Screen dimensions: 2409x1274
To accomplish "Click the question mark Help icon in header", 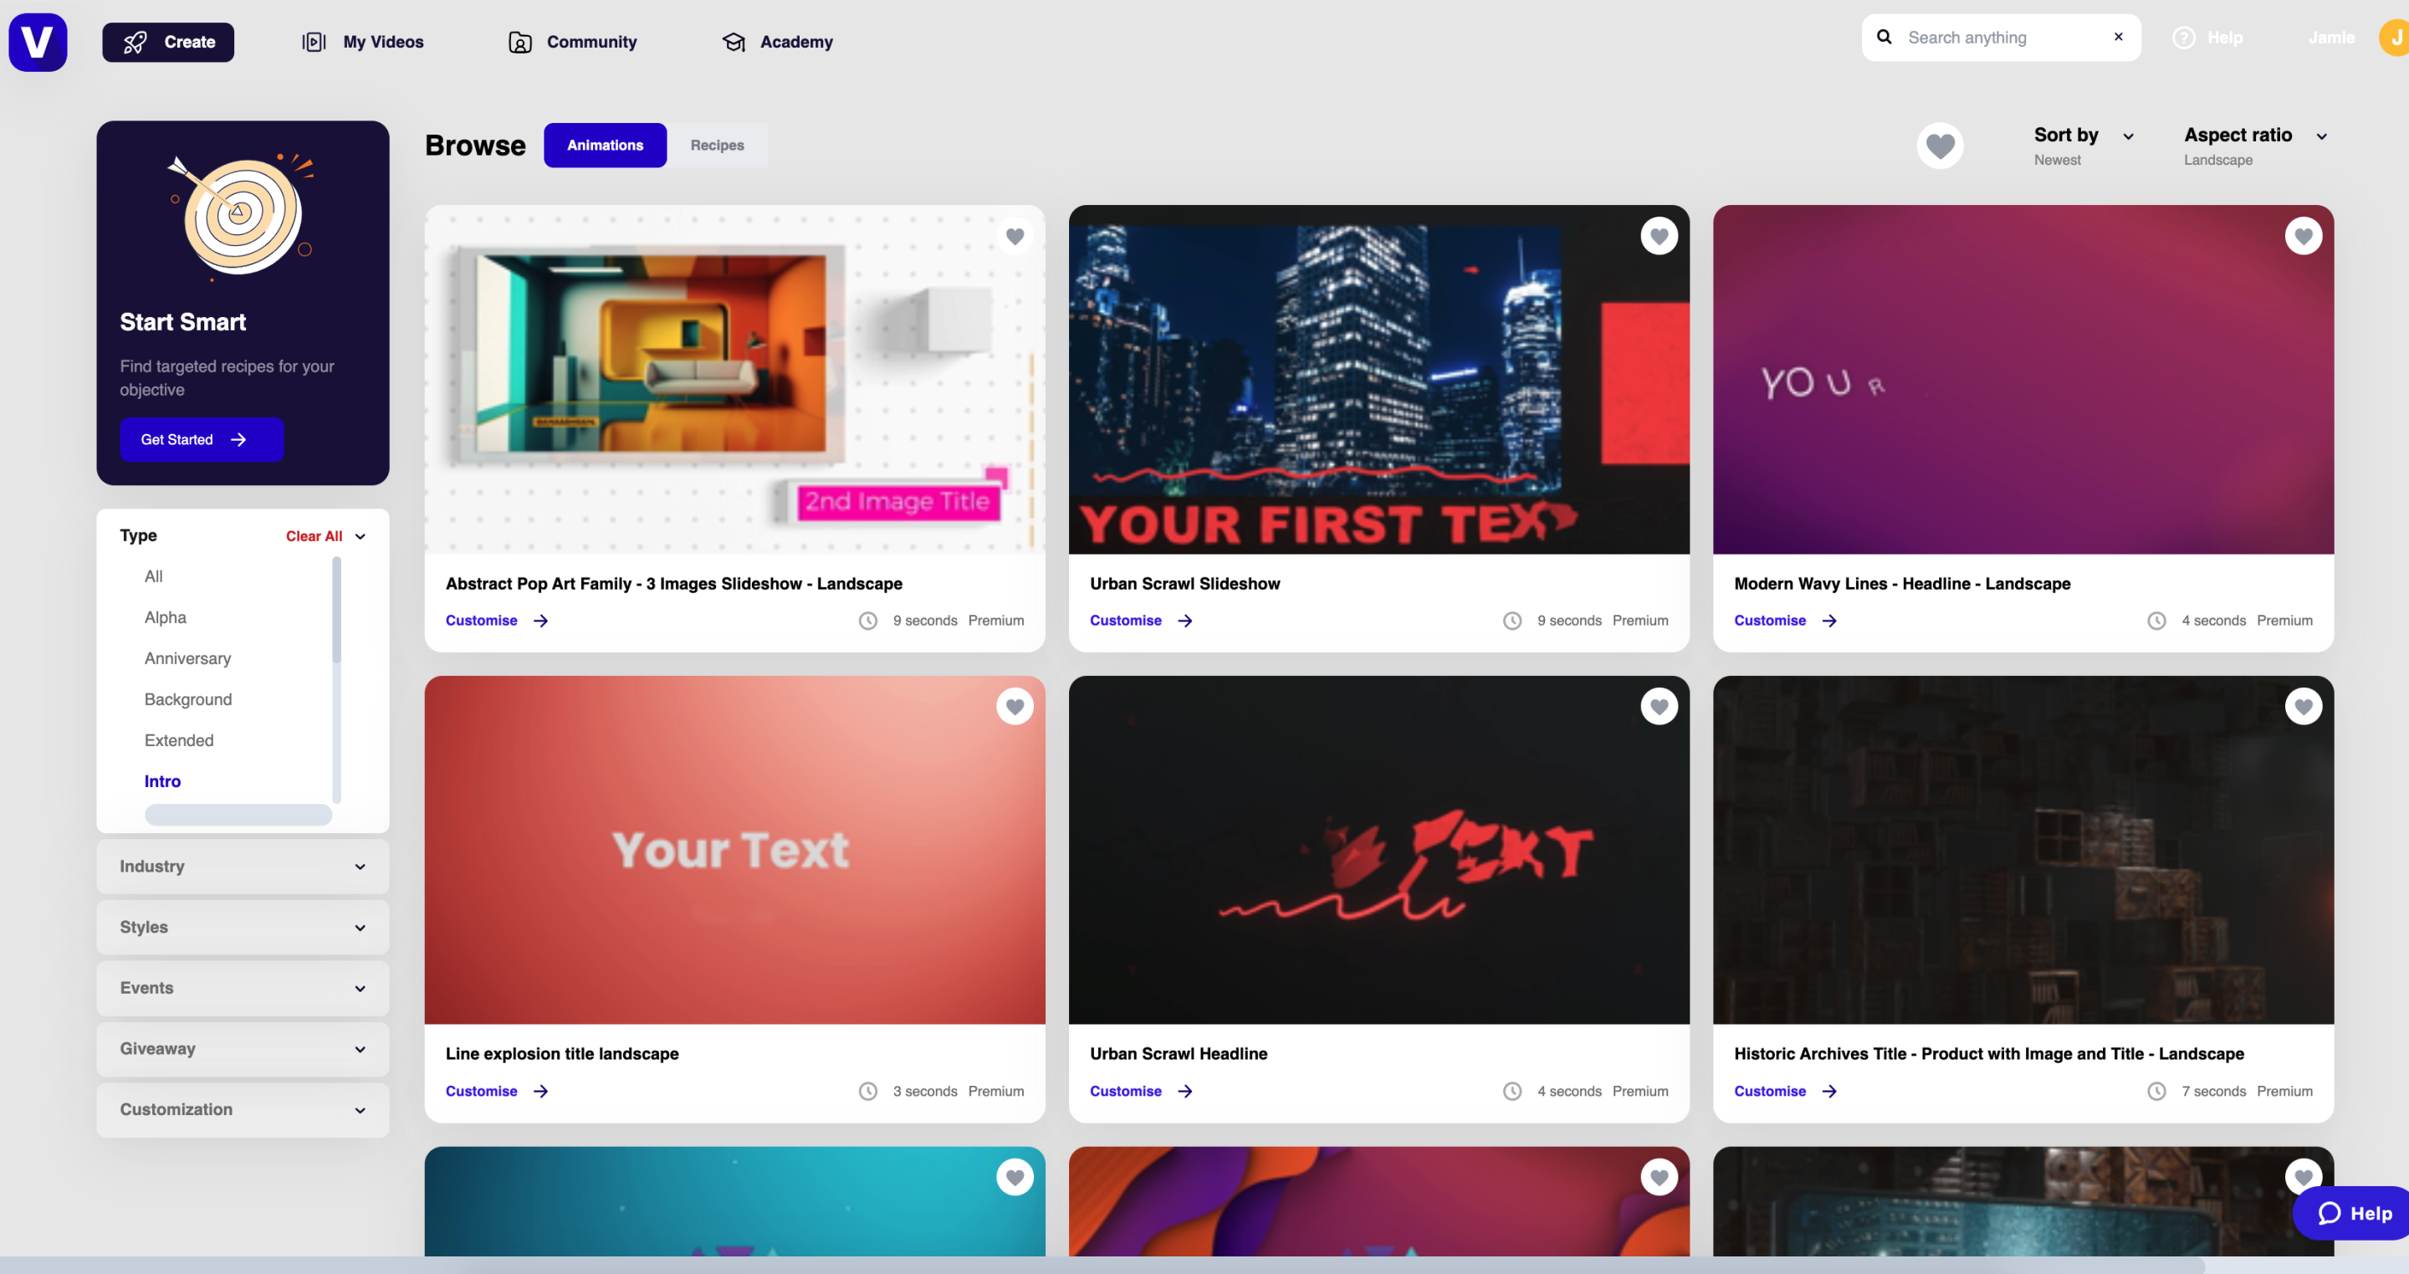I will tap(2184, 38).
